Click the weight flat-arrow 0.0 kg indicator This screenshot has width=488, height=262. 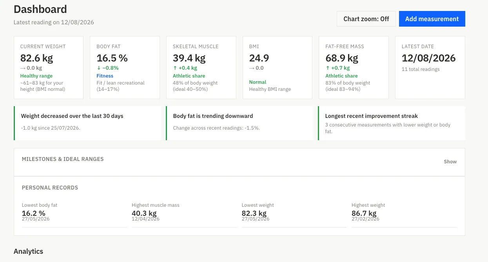coord(31,68)
